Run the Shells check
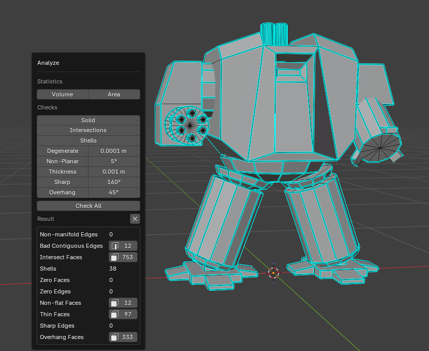This screenshot has height=351, width=429. (88, 141)
